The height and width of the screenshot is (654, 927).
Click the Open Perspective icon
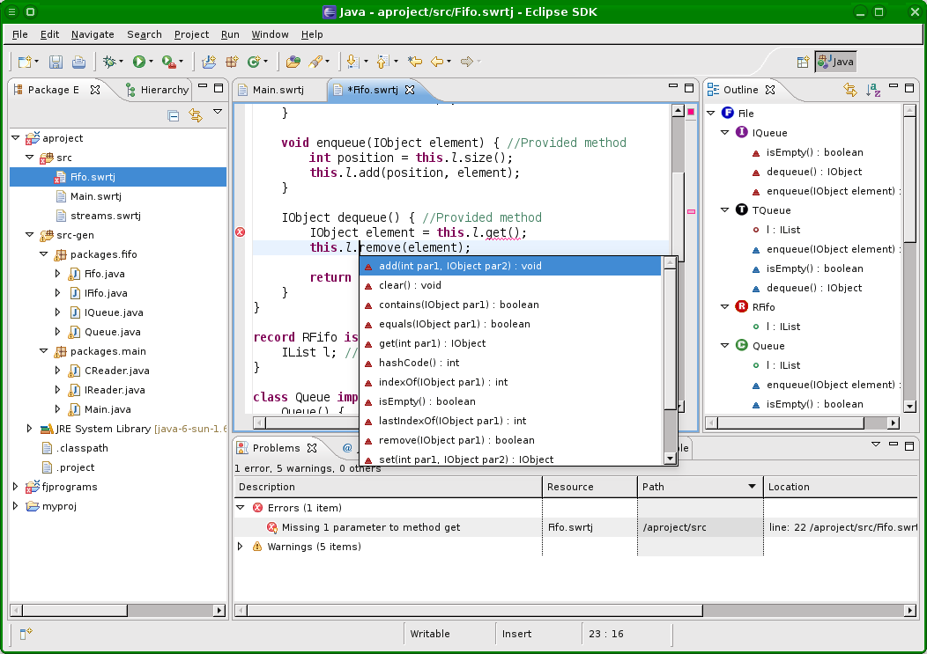click(803, 62)
